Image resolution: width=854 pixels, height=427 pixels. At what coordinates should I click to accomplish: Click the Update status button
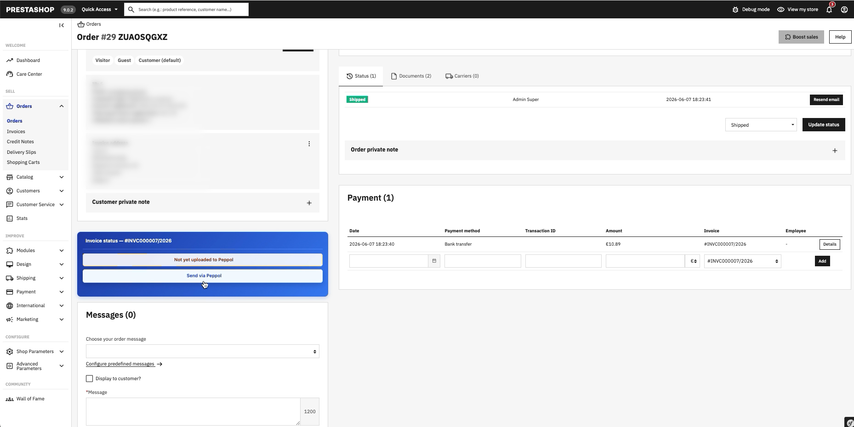[823, 124]
